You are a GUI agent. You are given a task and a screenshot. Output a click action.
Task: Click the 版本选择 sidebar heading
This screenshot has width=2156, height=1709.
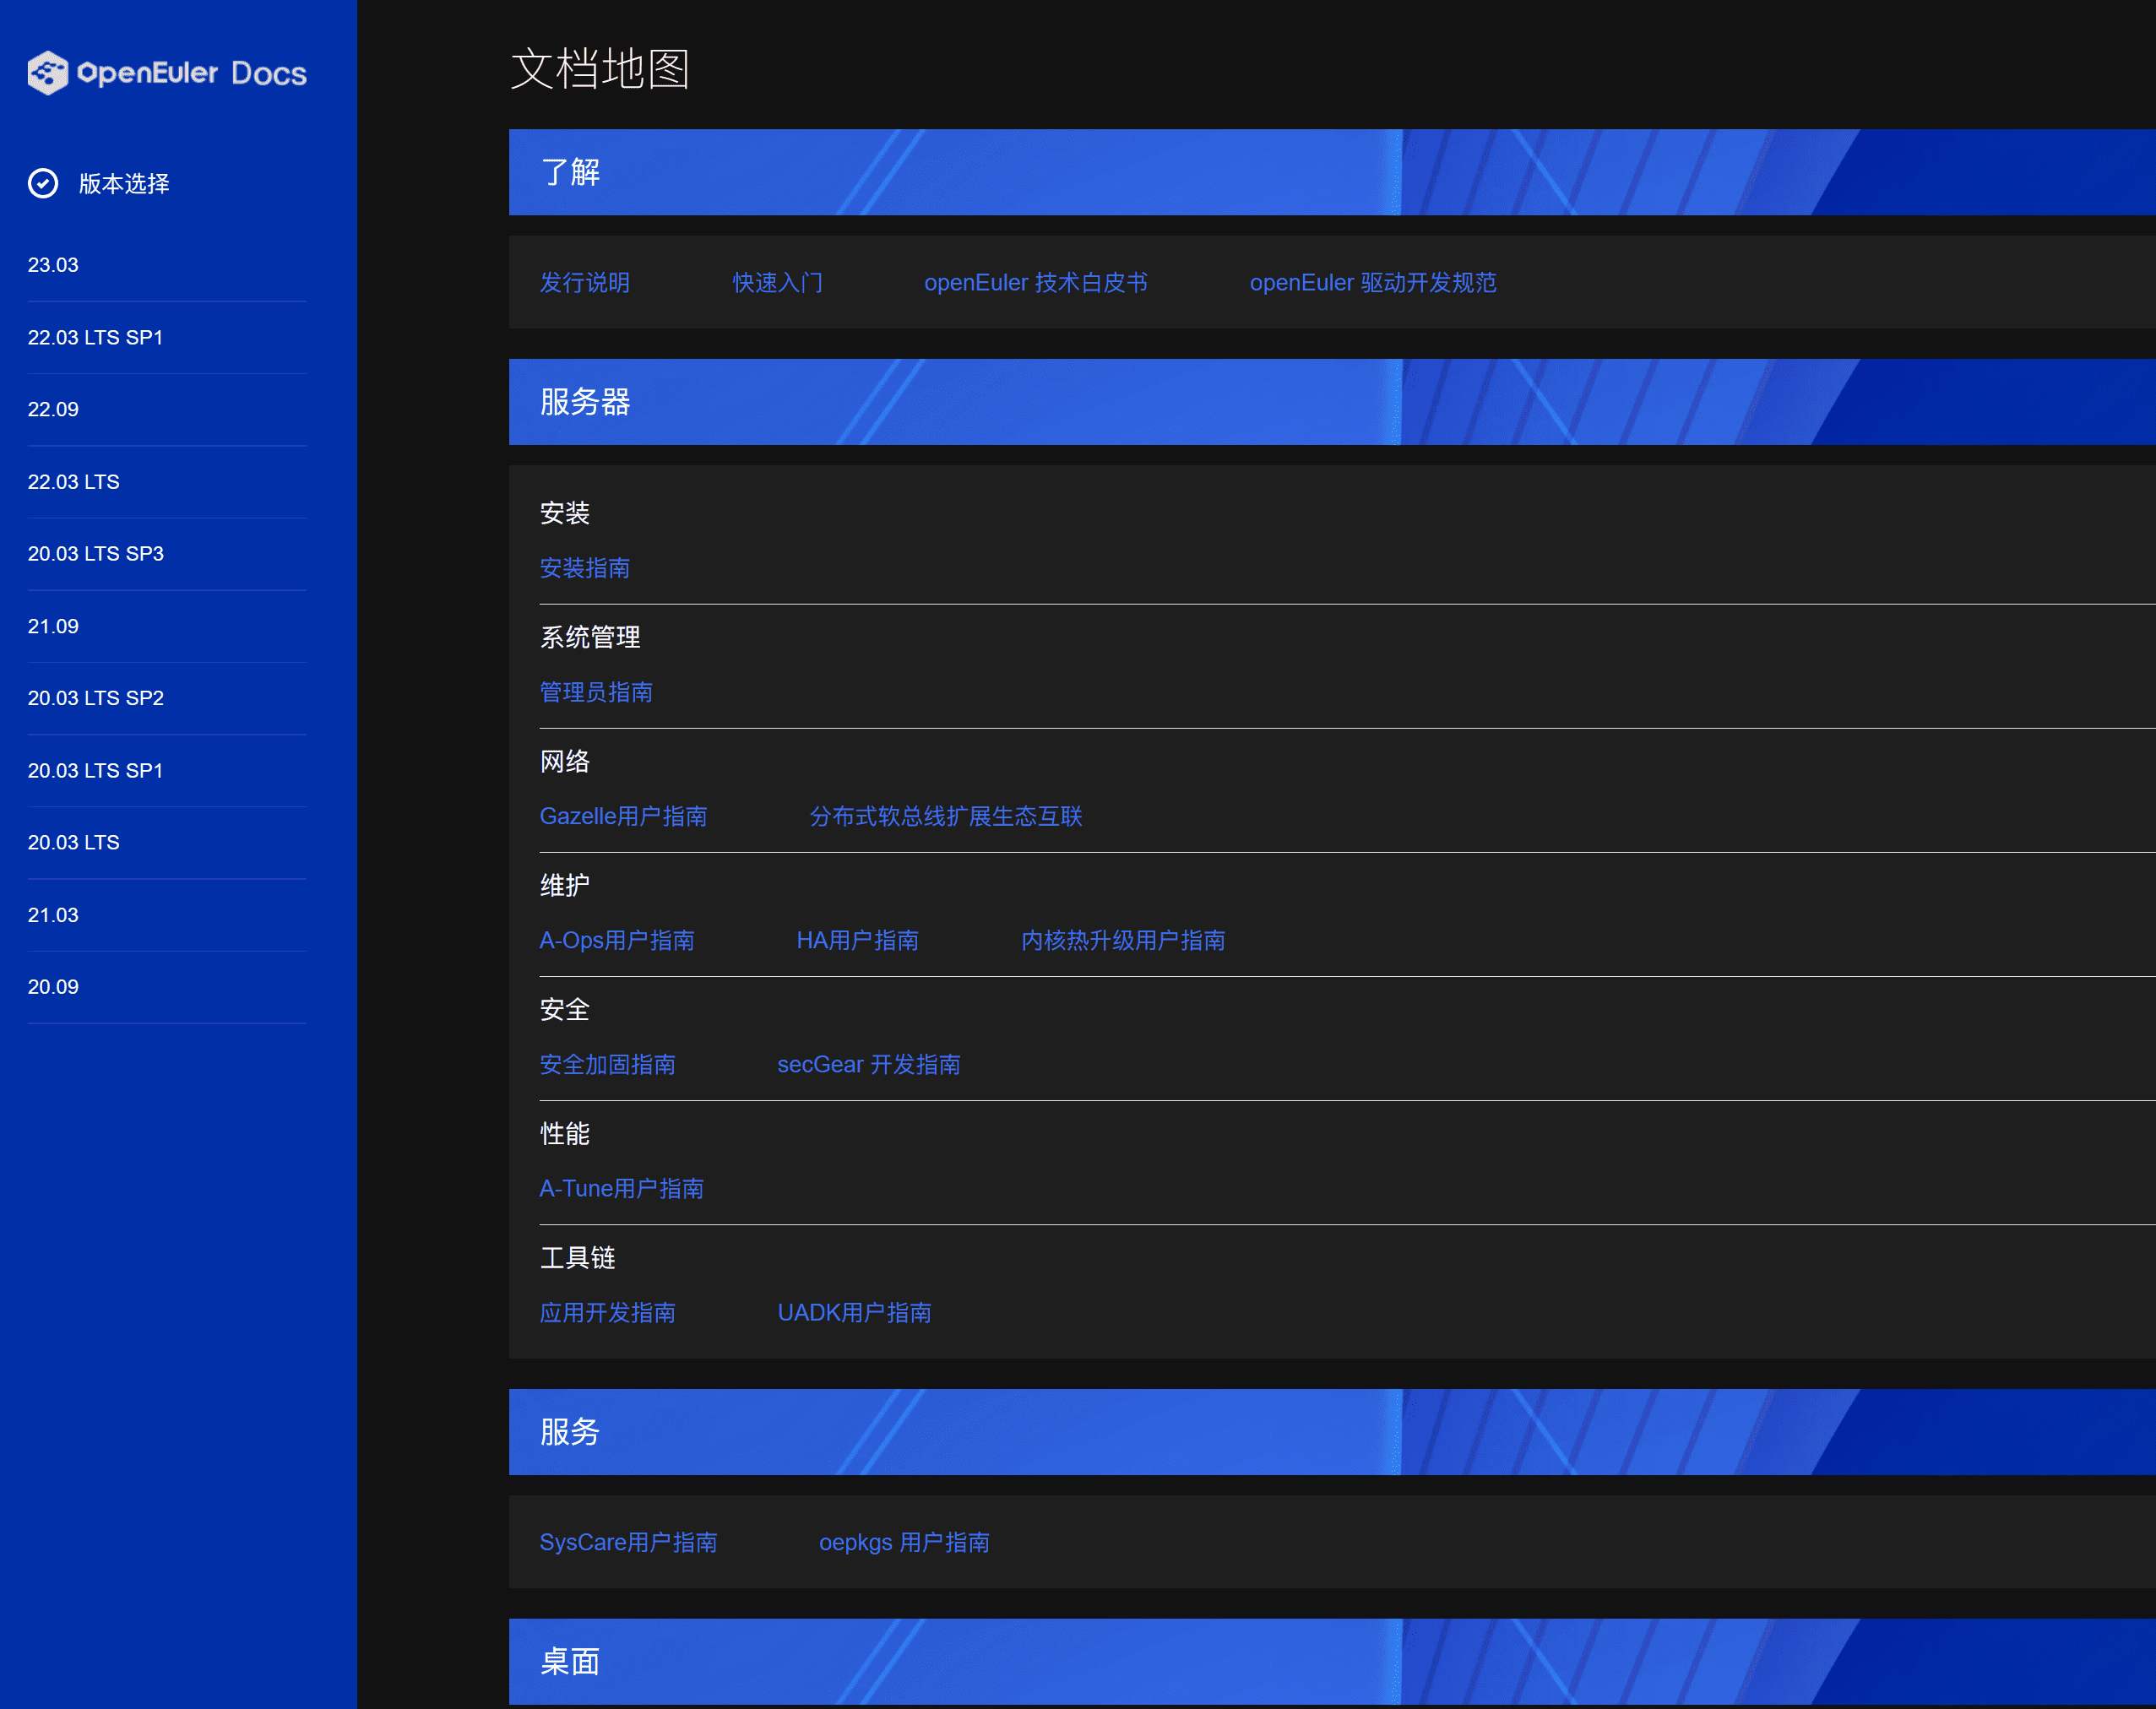[124, 184]
